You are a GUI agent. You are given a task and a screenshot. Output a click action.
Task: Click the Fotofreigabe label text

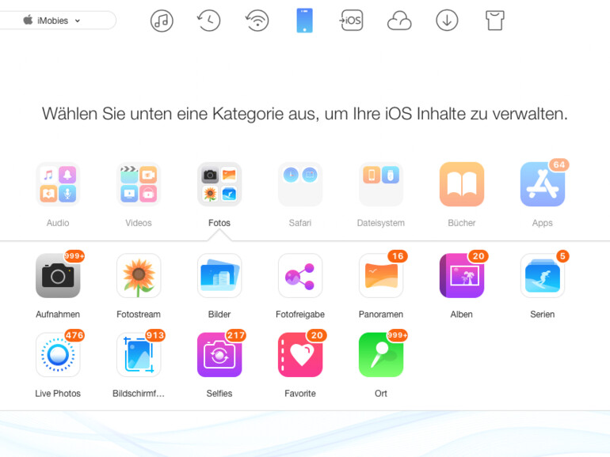coord(300,314)
